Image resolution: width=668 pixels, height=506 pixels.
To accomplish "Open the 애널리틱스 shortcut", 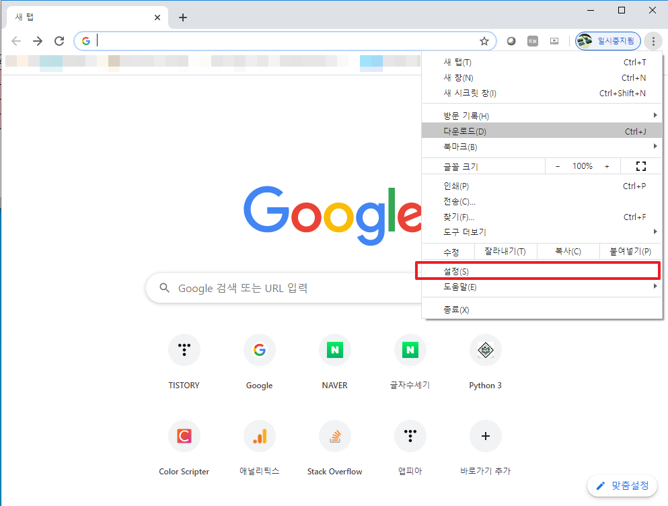I will [x=260, y=447].
